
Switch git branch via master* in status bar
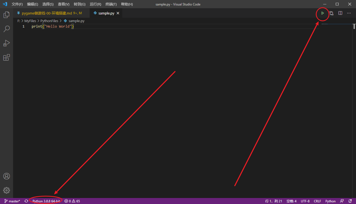[12, 201]
